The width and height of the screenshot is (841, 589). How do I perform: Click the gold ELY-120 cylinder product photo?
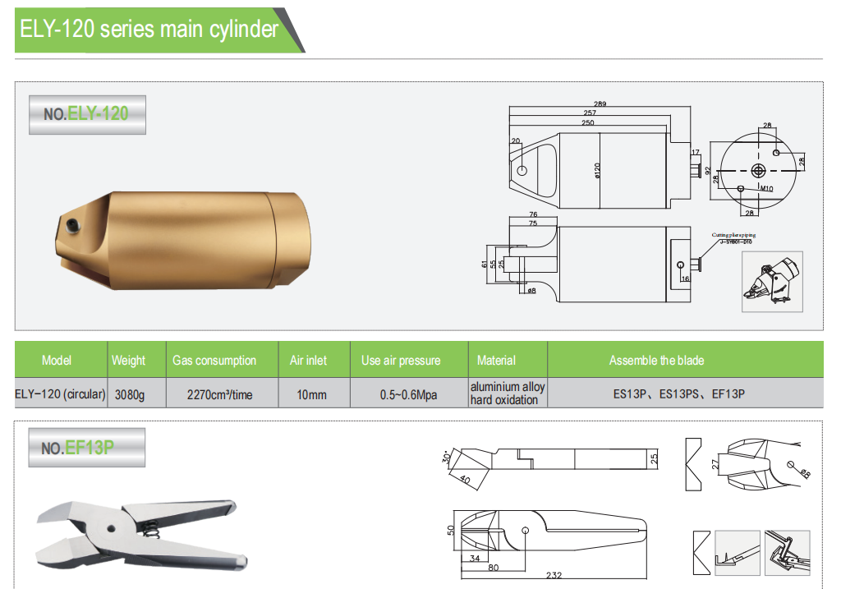tap(183, 241)
